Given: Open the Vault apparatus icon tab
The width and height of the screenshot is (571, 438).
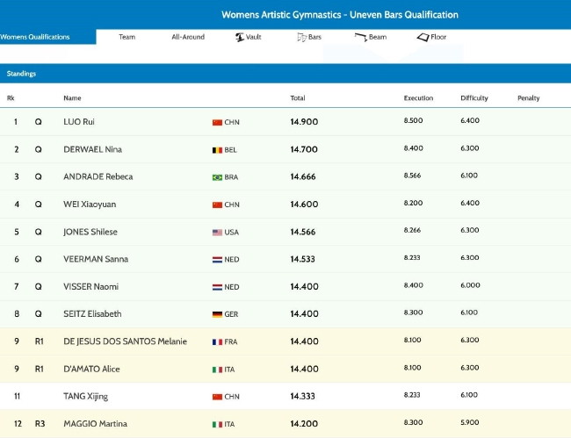Looking at the screenshot, I should click(x=240, y=38).
